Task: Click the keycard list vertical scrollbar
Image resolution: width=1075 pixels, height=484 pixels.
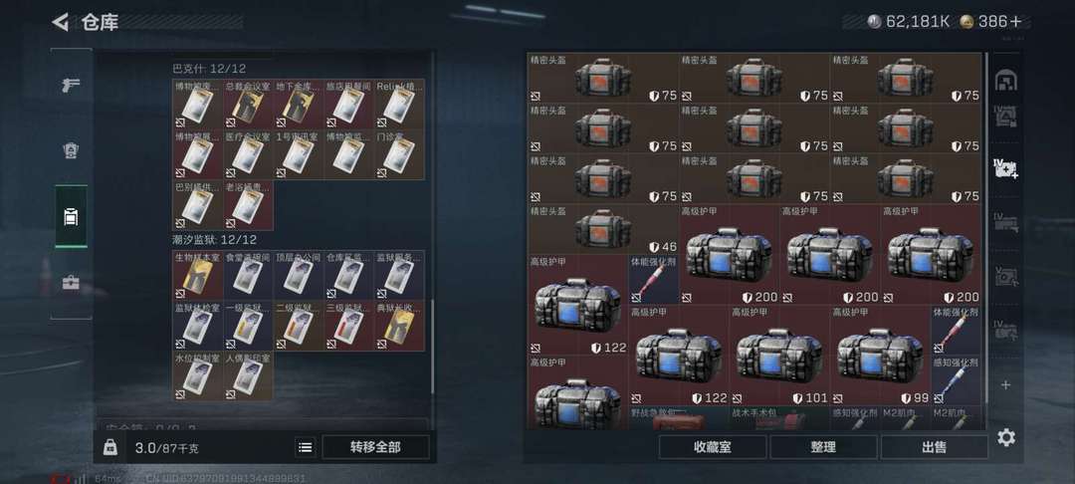Action: [x=432, y=347]
